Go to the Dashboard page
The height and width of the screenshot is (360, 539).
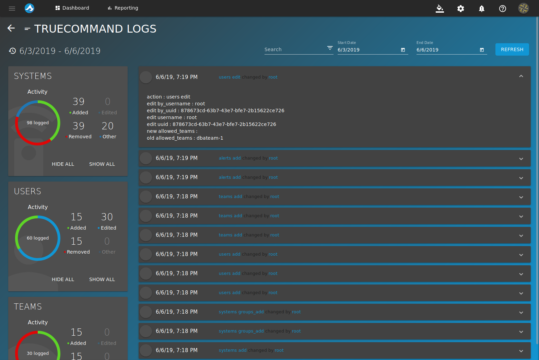click(72, 8)
